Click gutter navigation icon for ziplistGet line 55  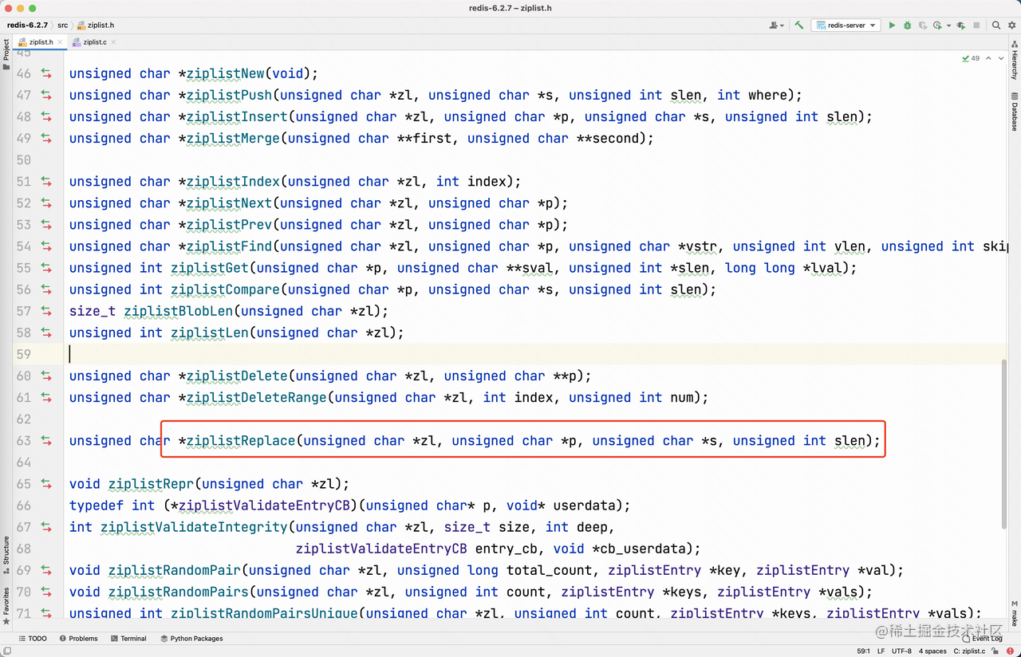point(46,268)
